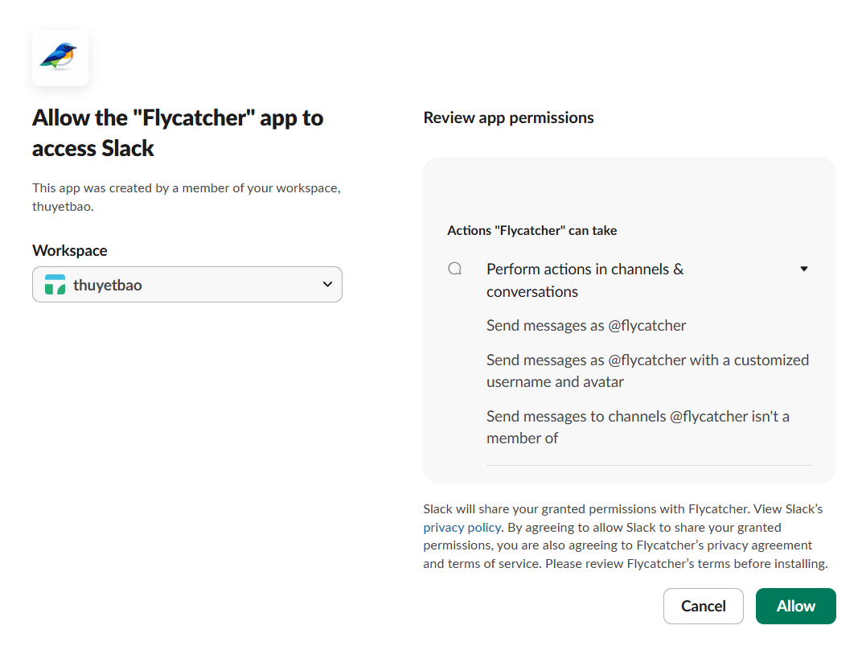This screenshot has width=862, height=646.
Task: Click the "This app was created by" description
Action: tap(186, 197)
